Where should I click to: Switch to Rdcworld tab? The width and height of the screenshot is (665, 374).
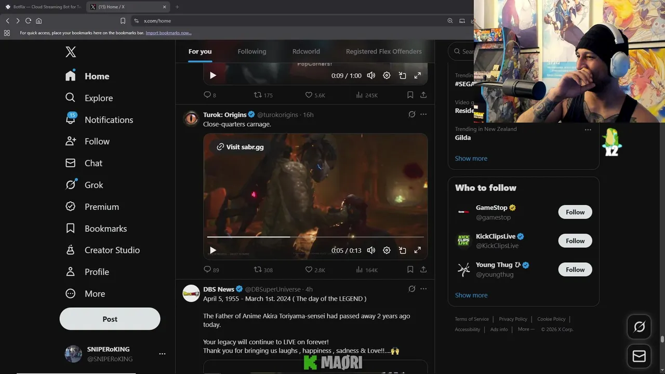[306, 51]
